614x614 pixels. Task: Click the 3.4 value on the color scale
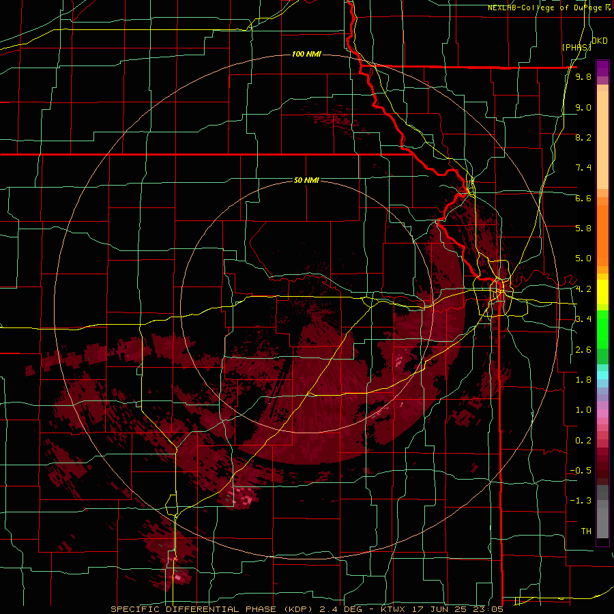pyautogui.click(x=583, y=319)
